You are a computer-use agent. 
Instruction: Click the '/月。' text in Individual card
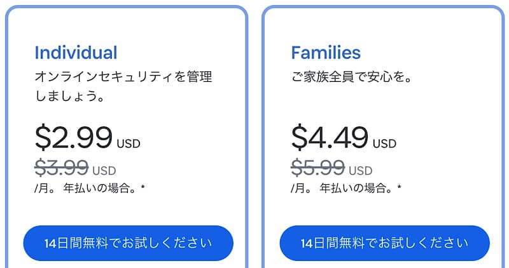click(x=45, y=189)
